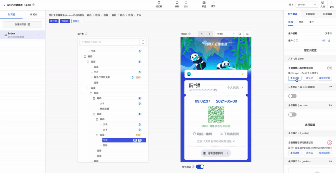Viewport: 336px width, 173px height.
Task: Open the 预览 preview
Action: pos(204,4)
